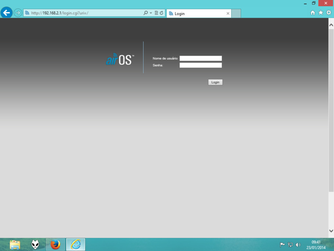334x251 pixels.
Task: Close the Login tab
Action: 228,13
